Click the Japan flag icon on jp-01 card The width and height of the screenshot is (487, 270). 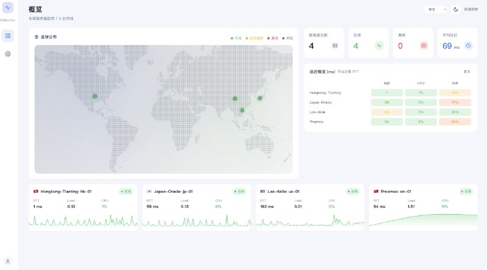tap(149, 192)
